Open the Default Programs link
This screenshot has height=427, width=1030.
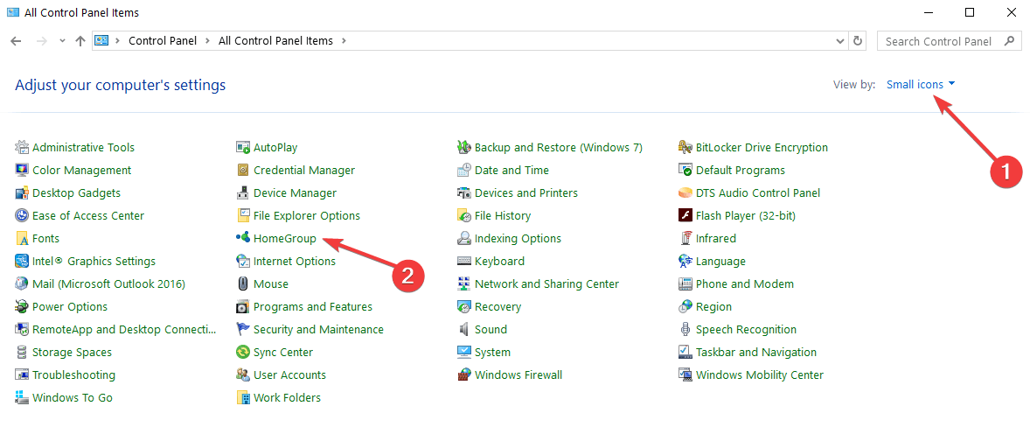click(x=741, y=170)
